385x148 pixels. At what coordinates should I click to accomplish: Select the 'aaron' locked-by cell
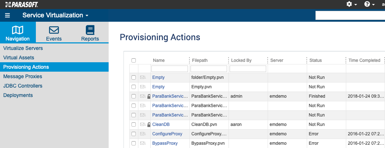tap(248, 124)
